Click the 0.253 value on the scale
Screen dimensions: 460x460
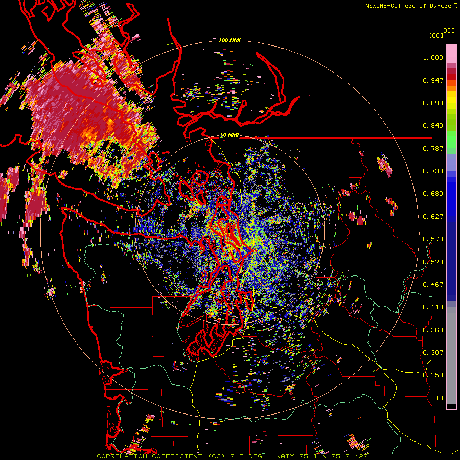coord(433,375)
